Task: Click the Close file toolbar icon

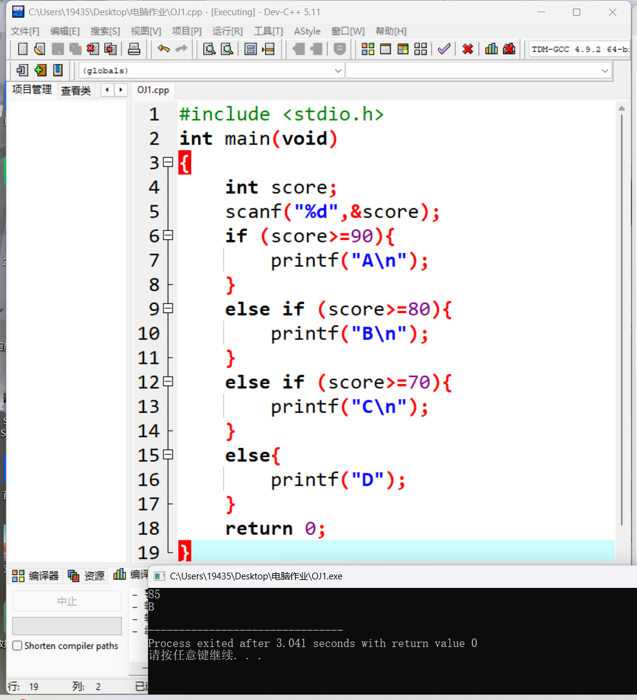Action: [x=93, y=49]
